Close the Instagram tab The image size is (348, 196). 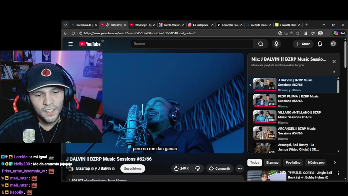click(x=212, y=25)
